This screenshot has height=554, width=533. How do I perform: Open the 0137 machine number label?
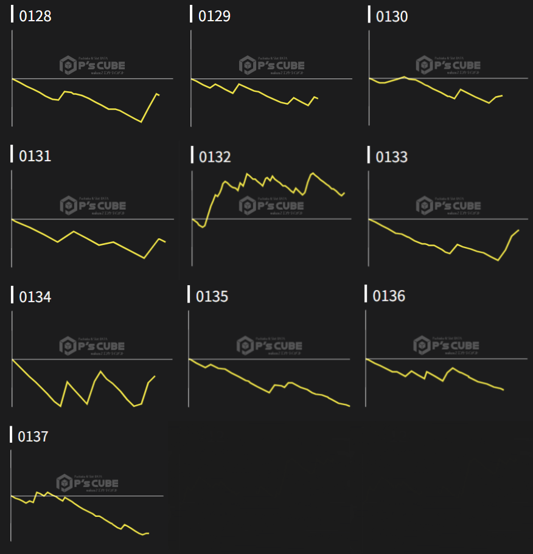pyautogui.click(x=33, y=437)
